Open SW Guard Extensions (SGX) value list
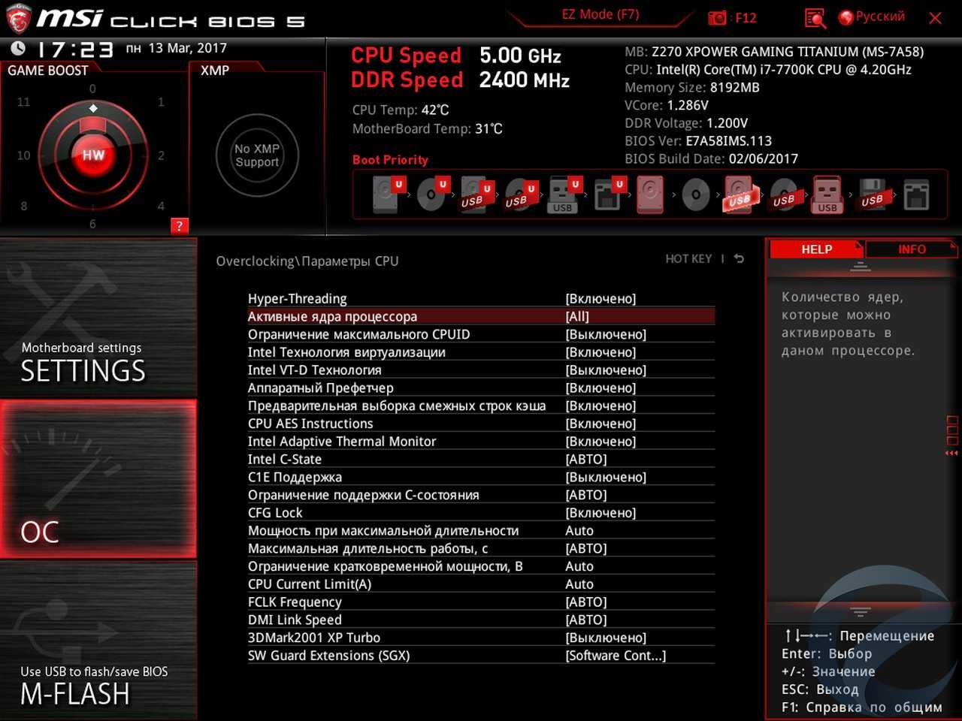 615,656
